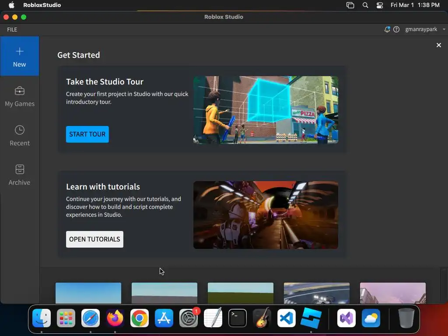This screenshot has height=336, width=448.
Task: Select the racing track template thumbnail
Action: [x=317, y=293]
